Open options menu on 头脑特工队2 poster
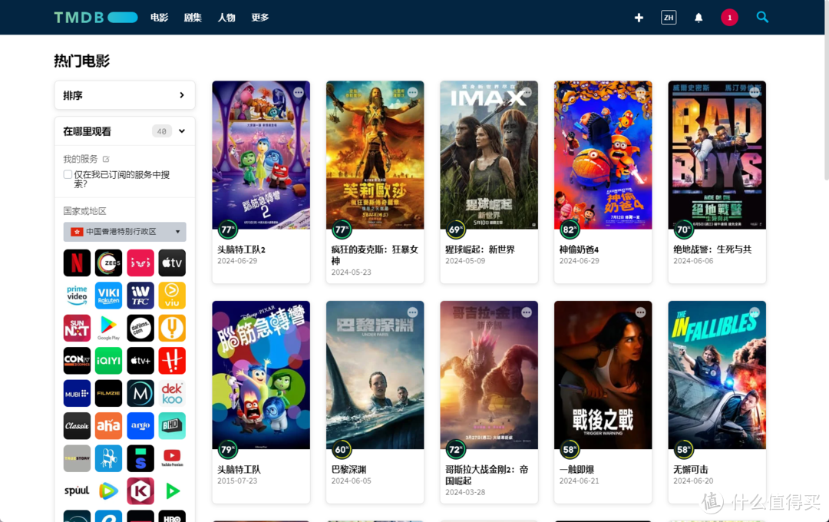 click(299, 93)
